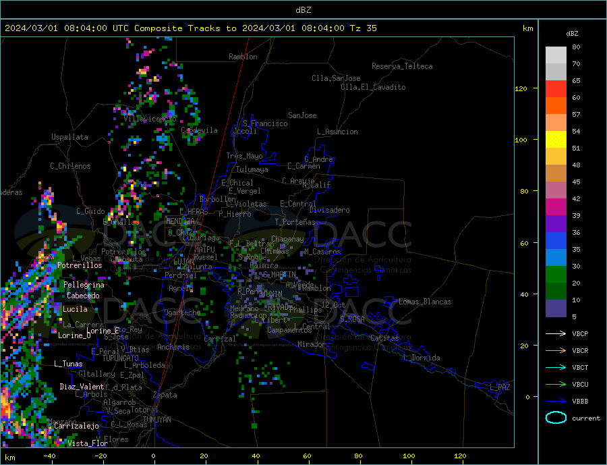Click the 'km' unit label at top right
The height and width of the screenshot is (465, 607).
(527, 28)
